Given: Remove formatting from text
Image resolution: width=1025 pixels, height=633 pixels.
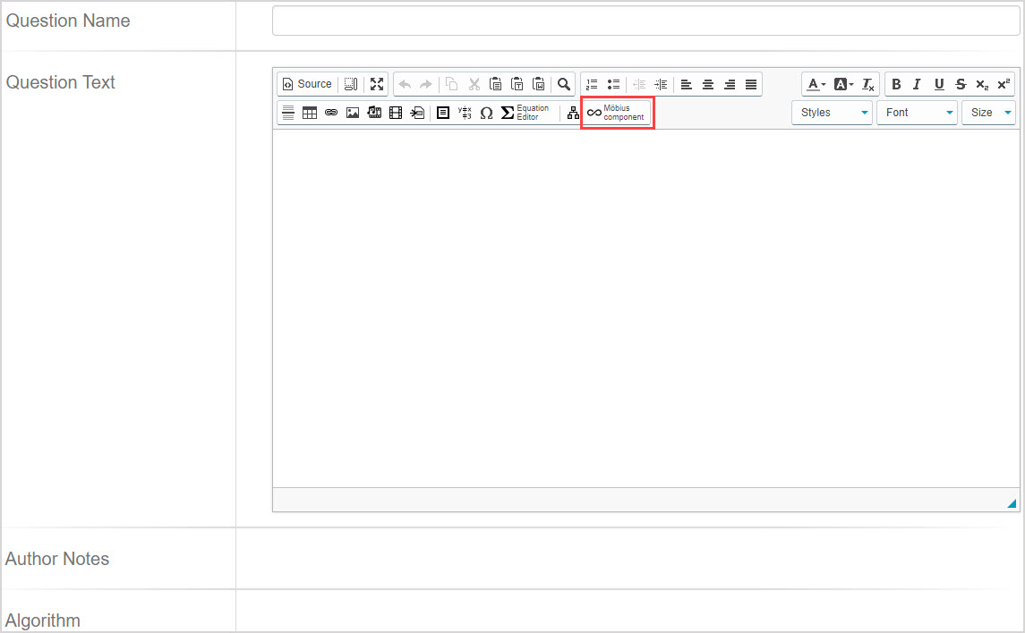Looking at the screenshot, I should pos(867,84).
